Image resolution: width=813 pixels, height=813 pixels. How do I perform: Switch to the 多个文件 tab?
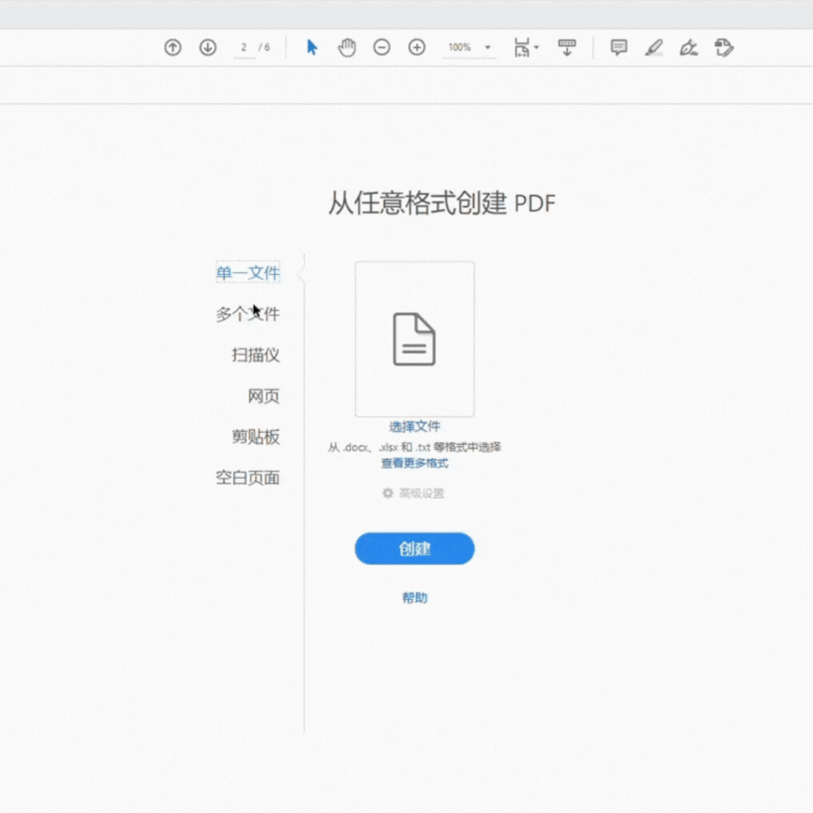point(247,313)
